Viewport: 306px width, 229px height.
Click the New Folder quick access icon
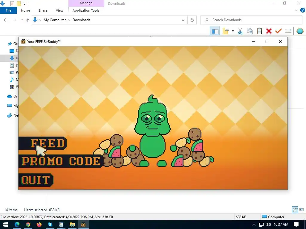coord(19,4)
